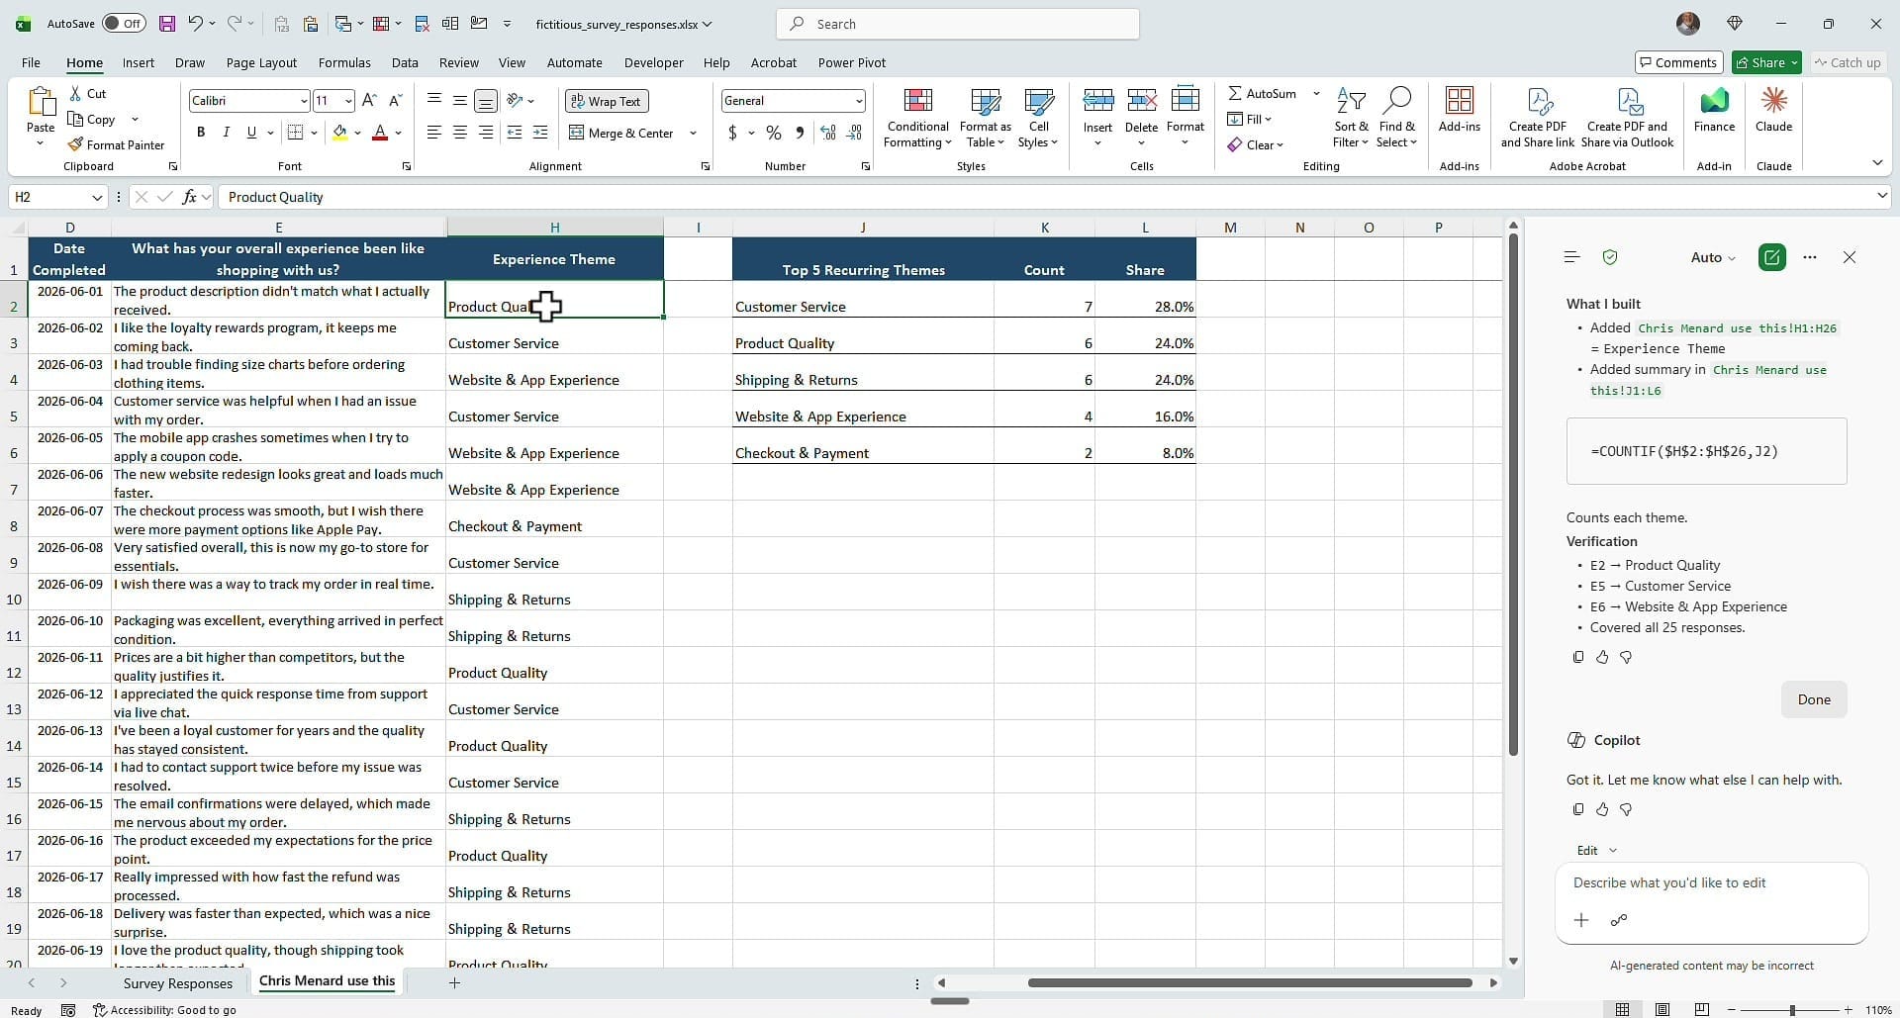Toggle Bottom Align button
1900x1018 pixels.
click(486, 100)
